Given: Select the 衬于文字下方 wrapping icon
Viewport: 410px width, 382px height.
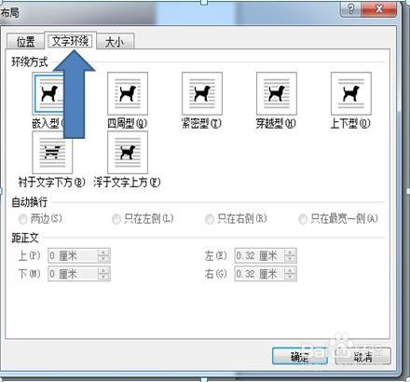Looking at the screenshot, I should tap(52, 153).
